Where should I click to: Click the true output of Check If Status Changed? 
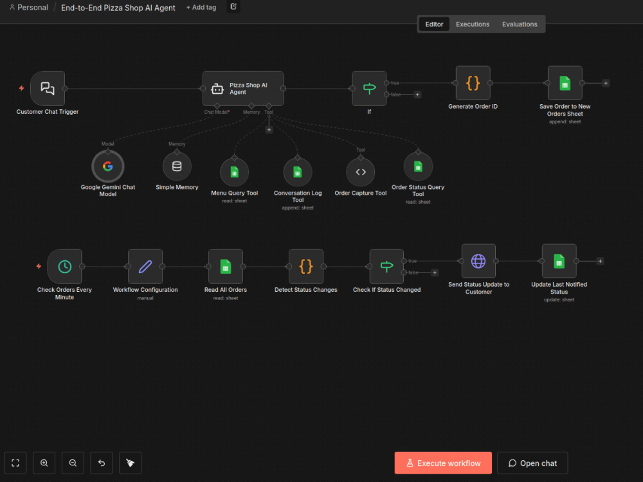[x=404, y=261]
